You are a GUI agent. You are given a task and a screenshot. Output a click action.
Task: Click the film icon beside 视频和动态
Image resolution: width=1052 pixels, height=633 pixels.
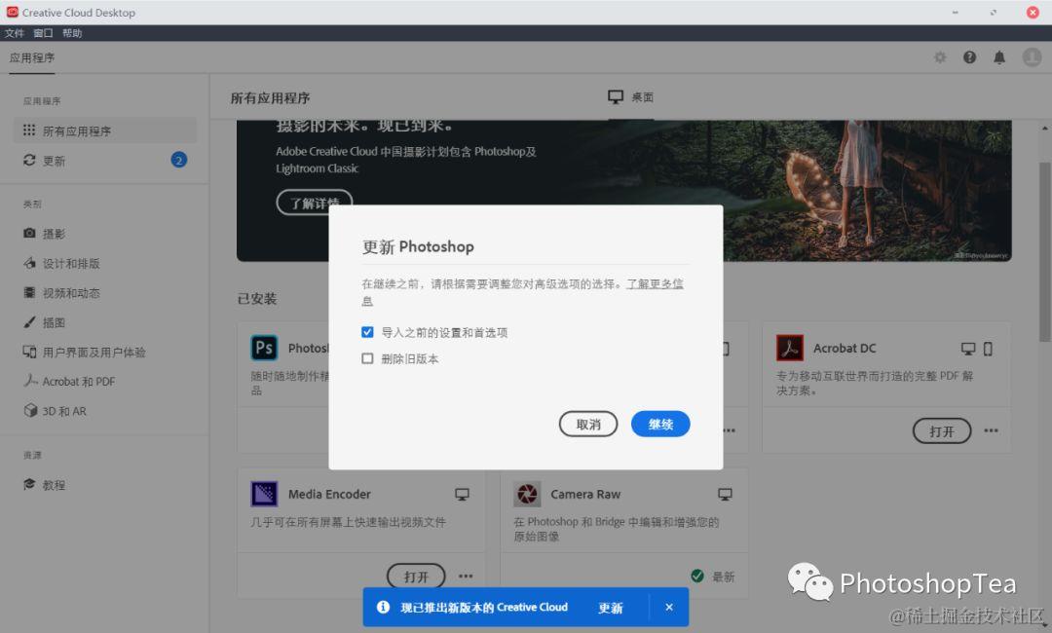(29, 292)
